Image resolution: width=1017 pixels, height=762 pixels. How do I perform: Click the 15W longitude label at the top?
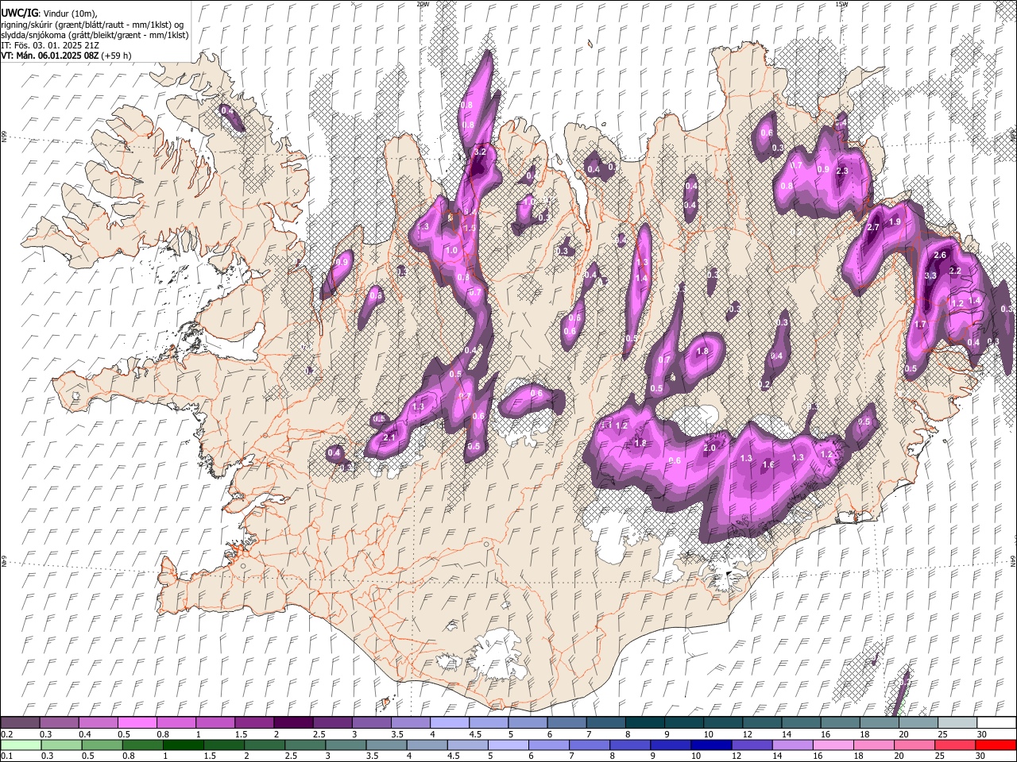point(841,4)
